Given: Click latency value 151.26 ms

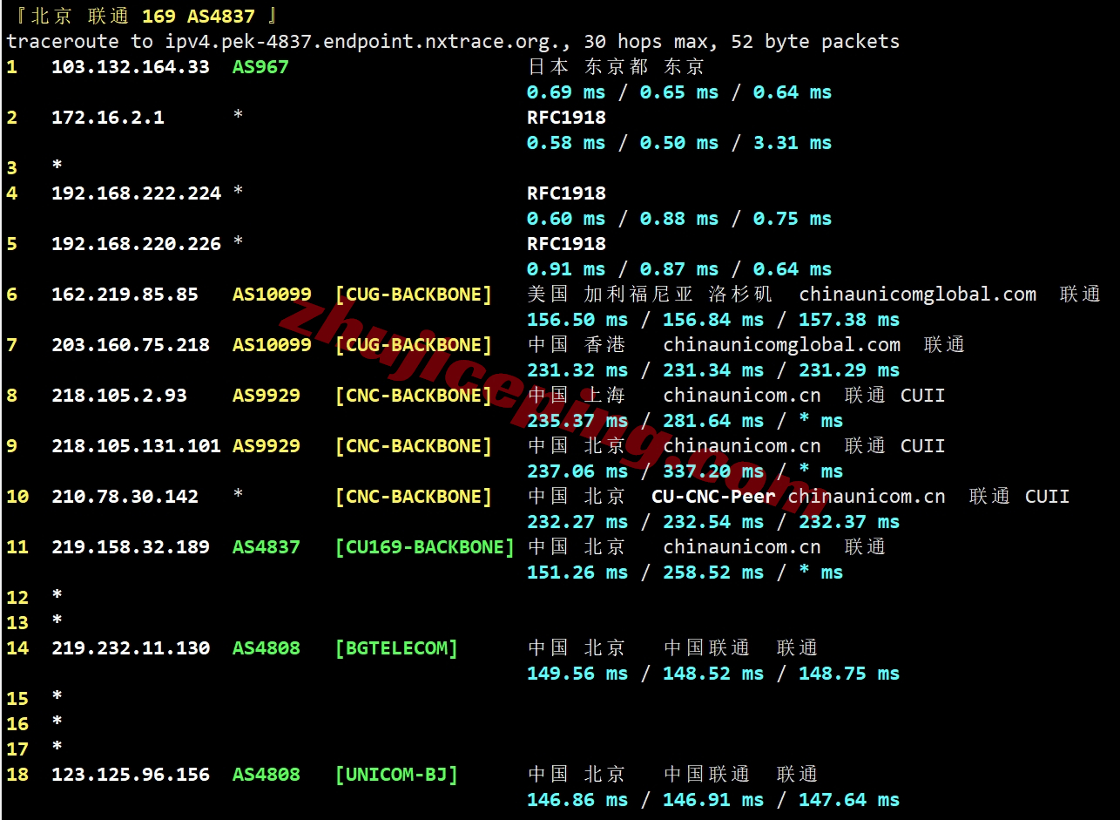Looking at the screenshot, I should [577, 572].
